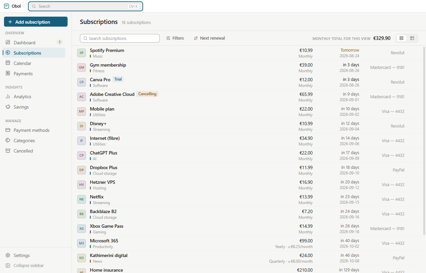Click Hetzner VPS Hosting category label

(x=100, y=188)
